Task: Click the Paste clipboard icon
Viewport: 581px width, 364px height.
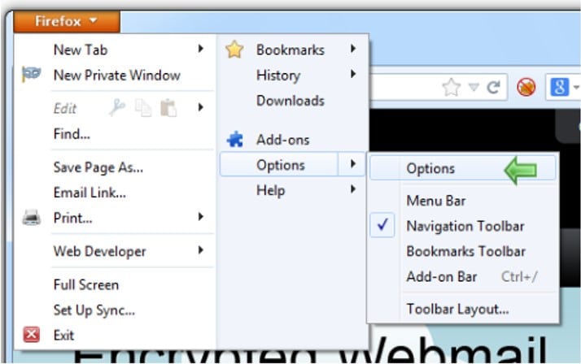Action: [x=168, y=108]
